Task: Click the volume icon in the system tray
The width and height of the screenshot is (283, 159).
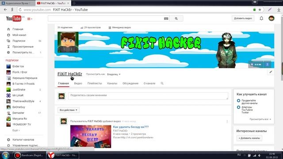Action: click(x=260, y=155)
